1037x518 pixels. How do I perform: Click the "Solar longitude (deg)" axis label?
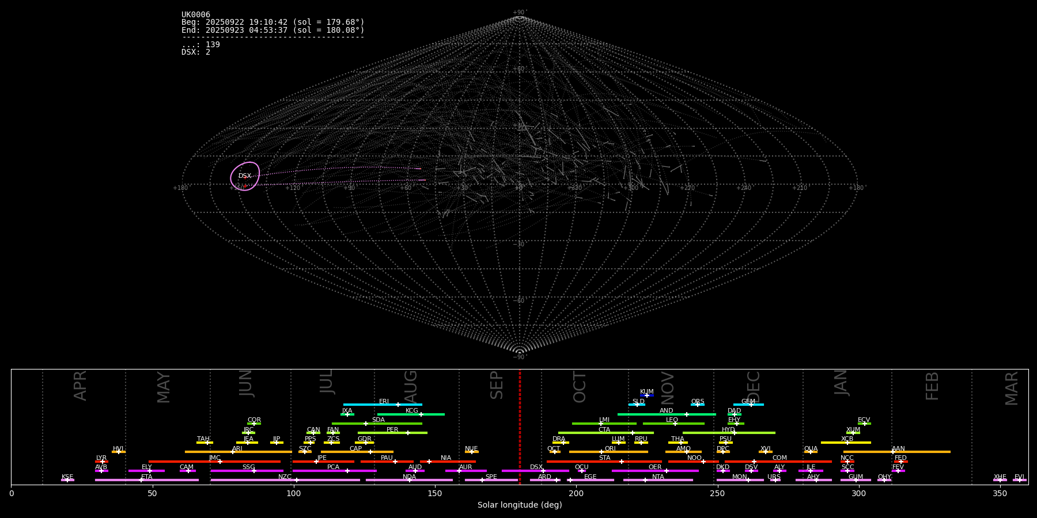[x=520, y=505]
